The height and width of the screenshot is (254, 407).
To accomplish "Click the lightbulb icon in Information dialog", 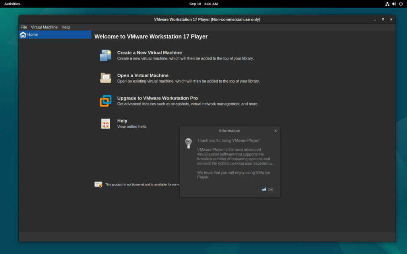I will coord(188,143).
